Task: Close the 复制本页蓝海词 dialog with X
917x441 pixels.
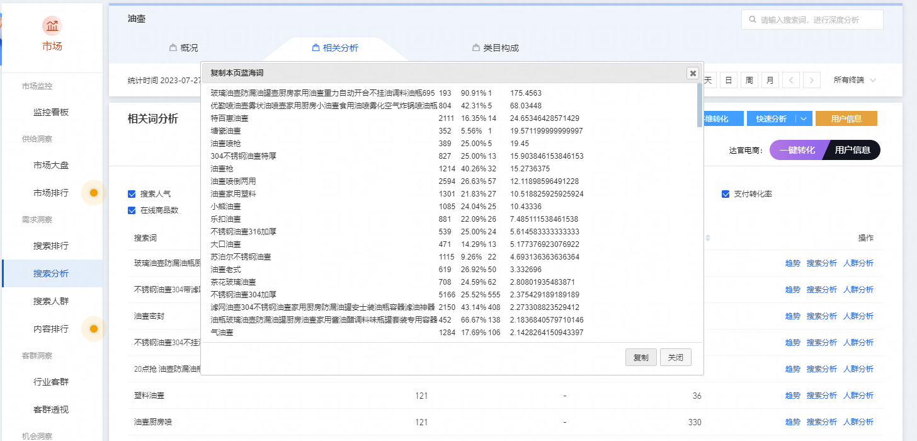Action: pyautogui.click(x=693, y=73)
